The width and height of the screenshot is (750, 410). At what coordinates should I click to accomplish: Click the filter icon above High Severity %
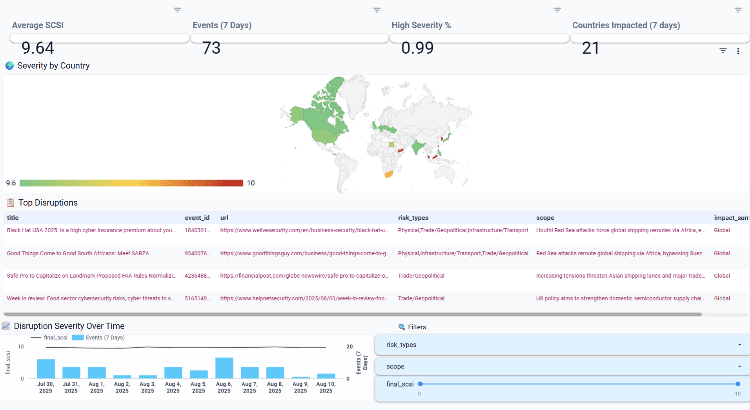point(557,10)
